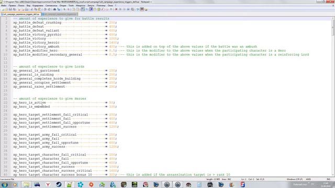The height and width of the screenshot is (188, 335).
Task: Click the ANSI encoding status bar field
Action: (308, 179)
